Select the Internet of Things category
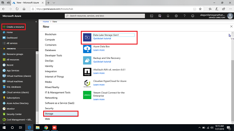This screenshot has height=131, width=234. [x=54, y=76]
